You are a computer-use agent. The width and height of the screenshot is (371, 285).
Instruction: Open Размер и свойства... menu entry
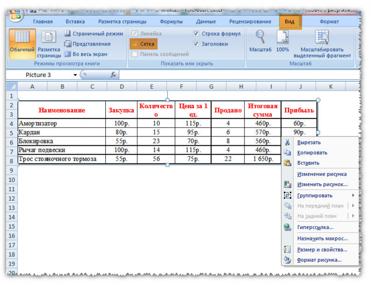tap(322, 249)
